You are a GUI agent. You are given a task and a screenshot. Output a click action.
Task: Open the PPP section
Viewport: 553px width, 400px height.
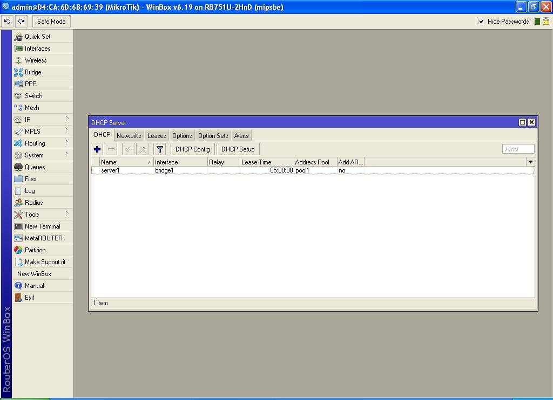tap(43, 84)
